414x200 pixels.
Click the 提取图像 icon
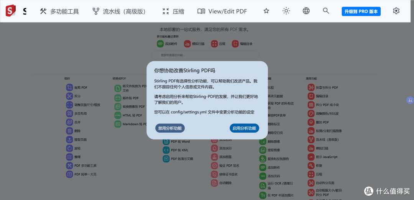click(263, 150)
